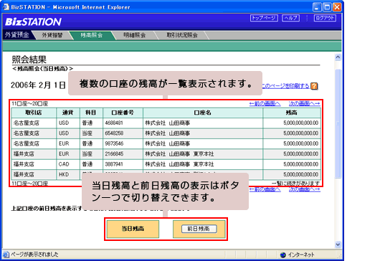Click 口座名 column header
Screen dimensions: 380x261
coord(203,113)
